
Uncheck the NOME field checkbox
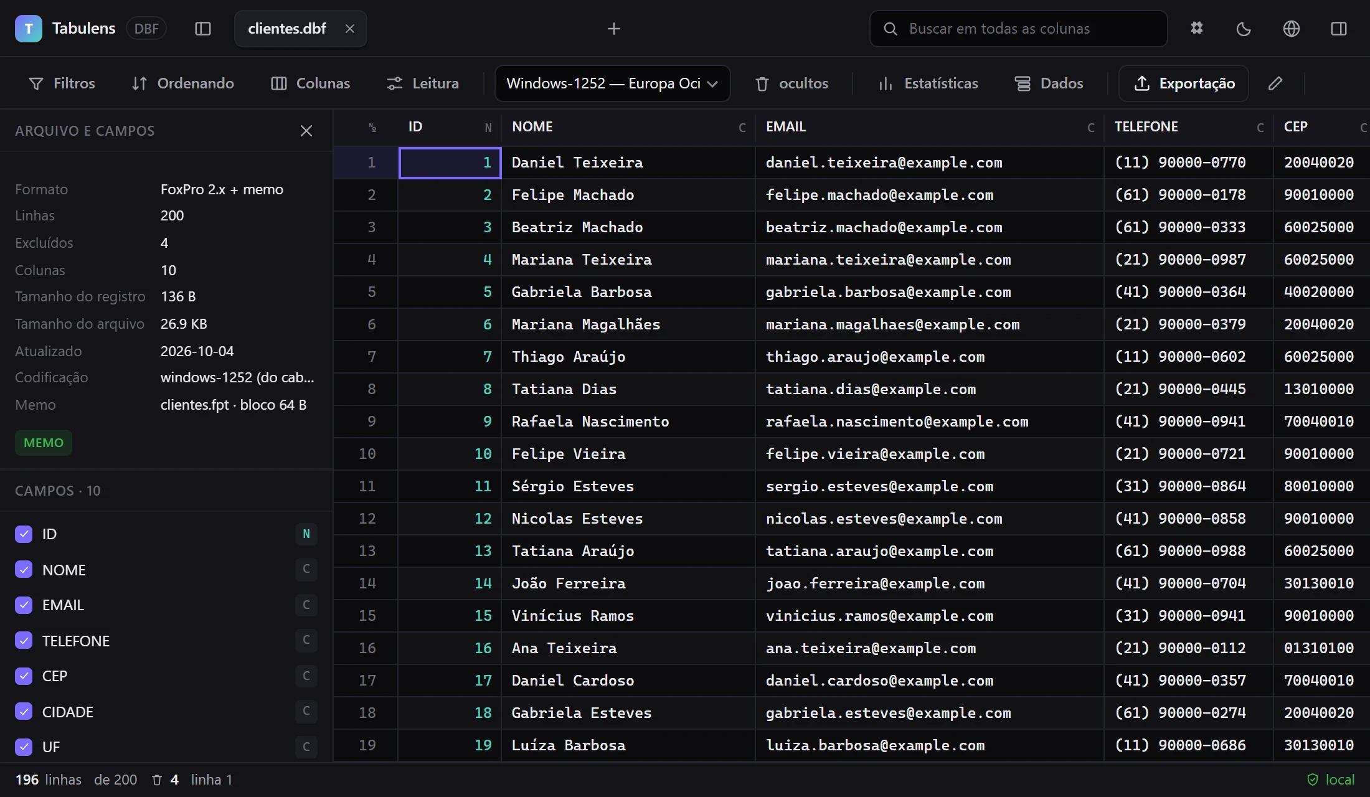click(24, 569)
